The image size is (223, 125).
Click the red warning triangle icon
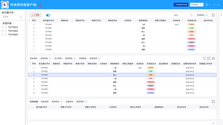coord(40,5)
